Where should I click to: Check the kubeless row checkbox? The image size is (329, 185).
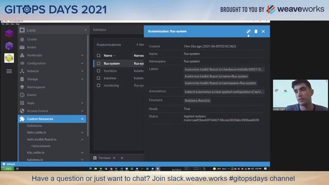(99, 78)
